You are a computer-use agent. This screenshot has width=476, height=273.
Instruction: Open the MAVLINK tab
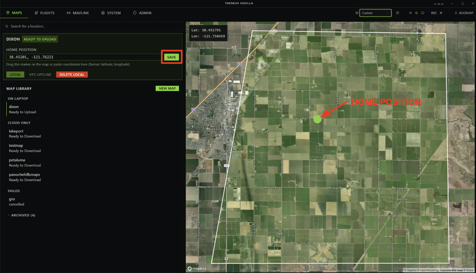78,13
